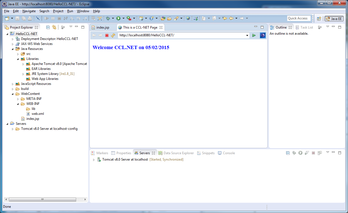Screen dimensions: 348x213
Task: Toggle Skip All Breakpoints icon
Action: click(x=38, y=18)
